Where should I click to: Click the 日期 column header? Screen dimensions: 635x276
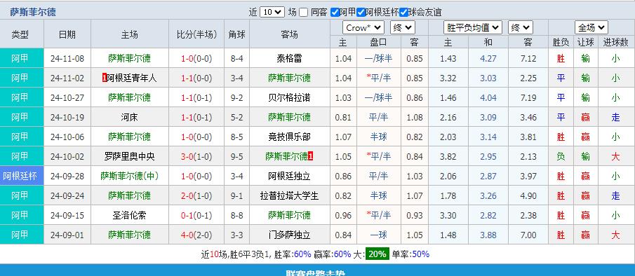(x=67, y=34)
